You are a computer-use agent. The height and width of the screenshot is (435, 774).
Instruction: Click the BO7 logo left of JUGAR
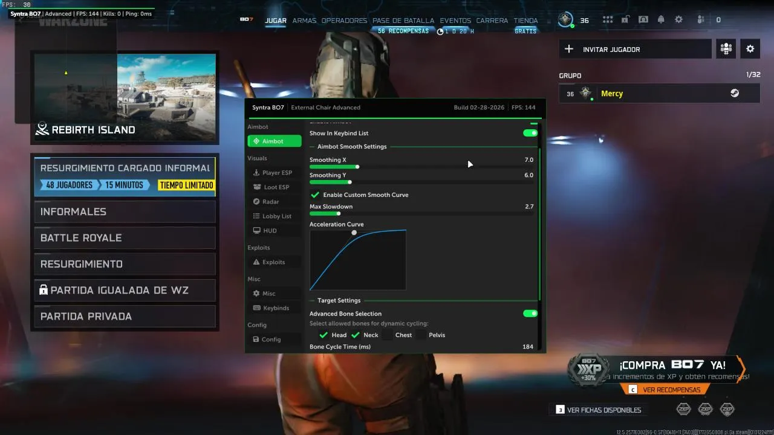246,19
